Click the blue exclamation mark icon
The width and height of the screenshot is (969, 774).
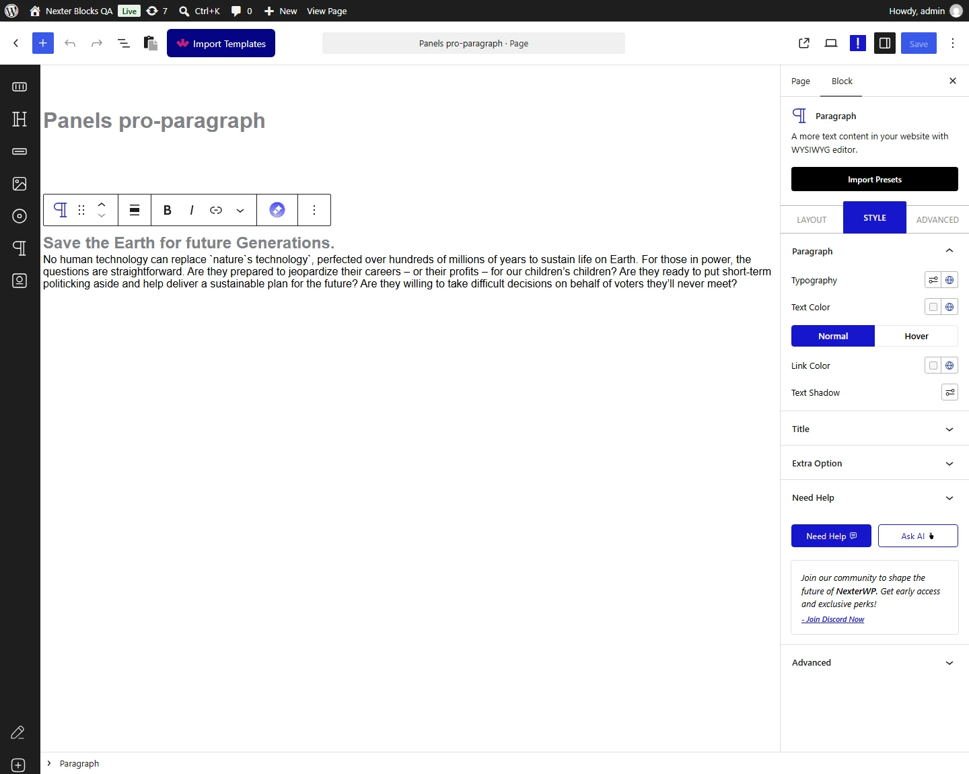(x=858, y=43)
